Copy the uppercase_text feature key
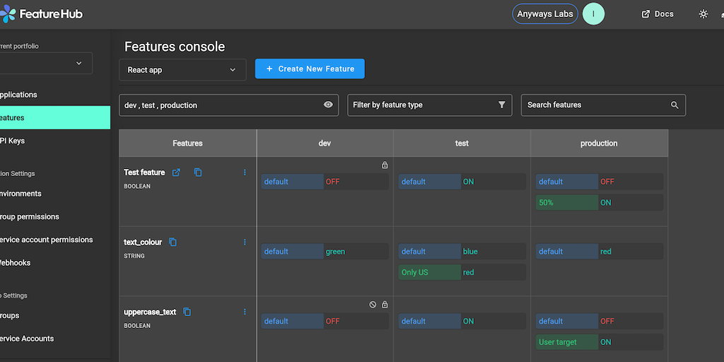 [187, 312]
